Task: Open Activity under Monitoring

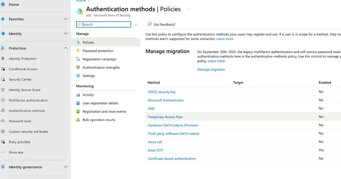Action: (88, 95)
